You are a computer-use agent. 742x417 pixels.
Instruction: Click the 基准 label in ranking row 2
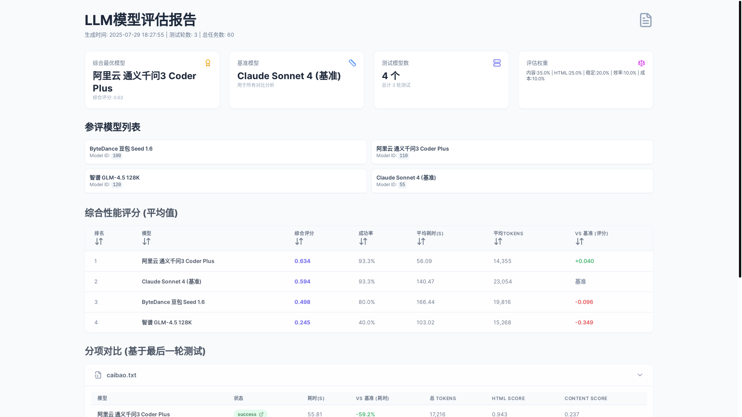(580, 281)
